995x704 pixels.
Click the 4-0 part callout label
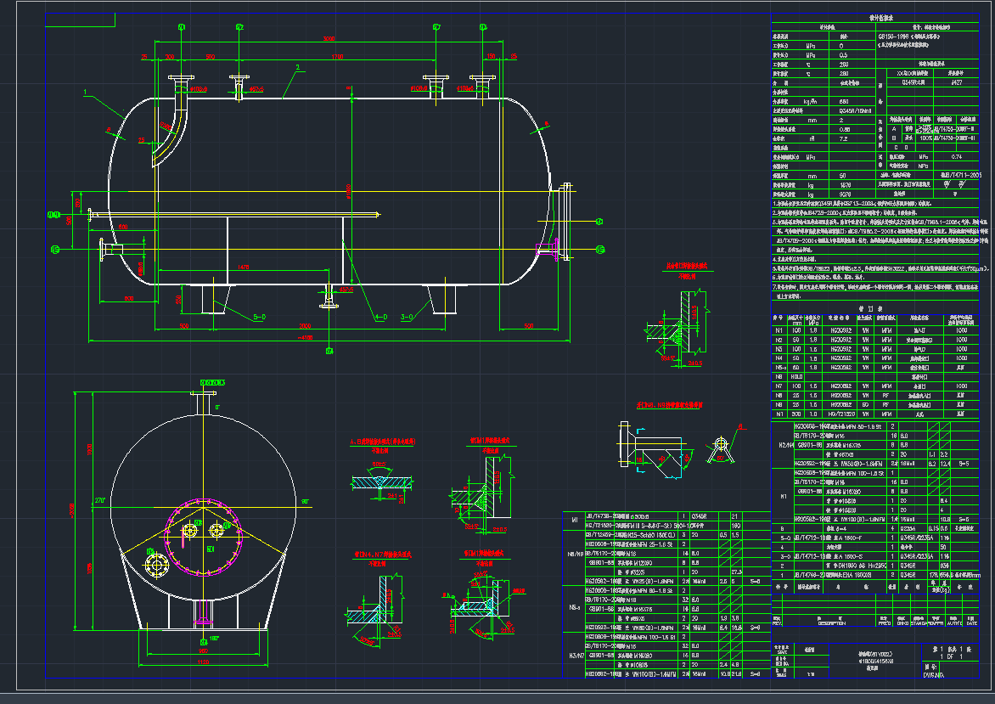click(x=380, y=318)
